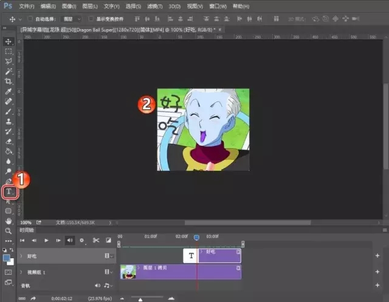Mute the 音轨 audio track
The height and width of the screenshot is (302, 389).
pyautogui.click(x=97, y=286)
